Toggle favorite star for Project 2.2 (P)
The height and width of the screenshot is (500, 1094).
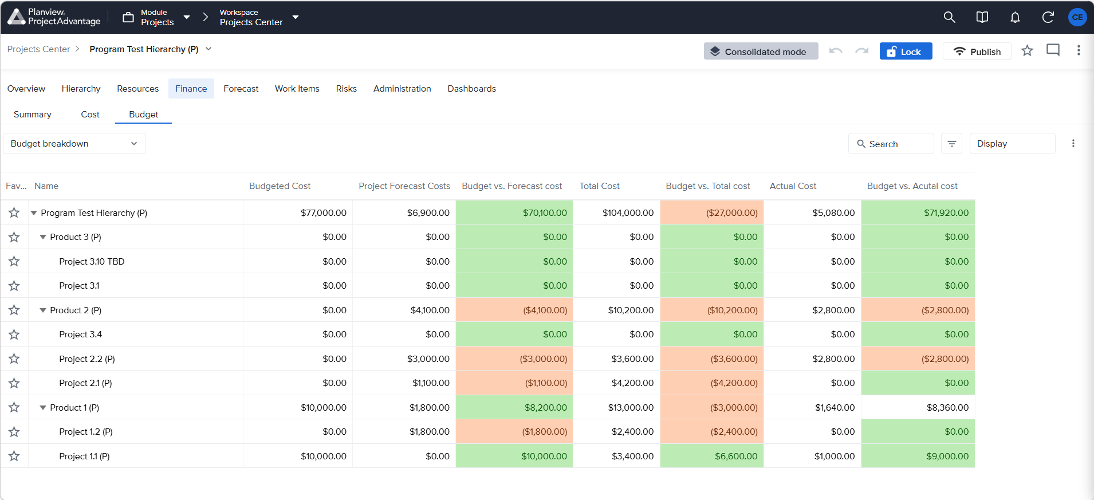14,359
